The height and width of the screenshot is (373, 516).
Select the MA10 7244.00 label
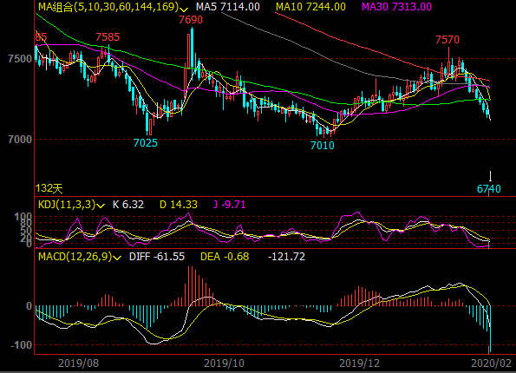point(310,7)
